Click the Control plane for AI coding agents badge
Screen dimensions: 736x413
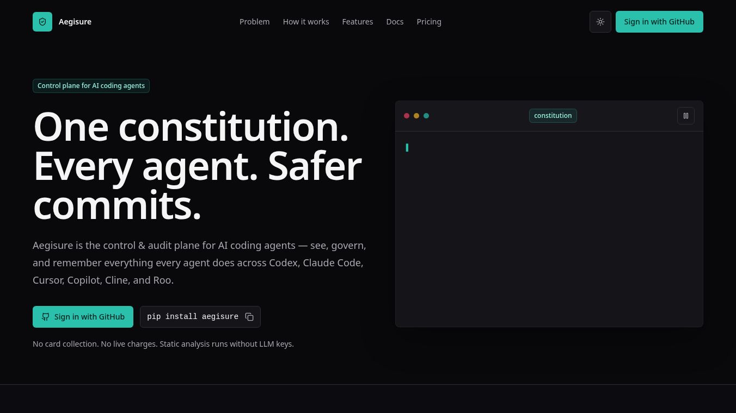coord(91,86)
